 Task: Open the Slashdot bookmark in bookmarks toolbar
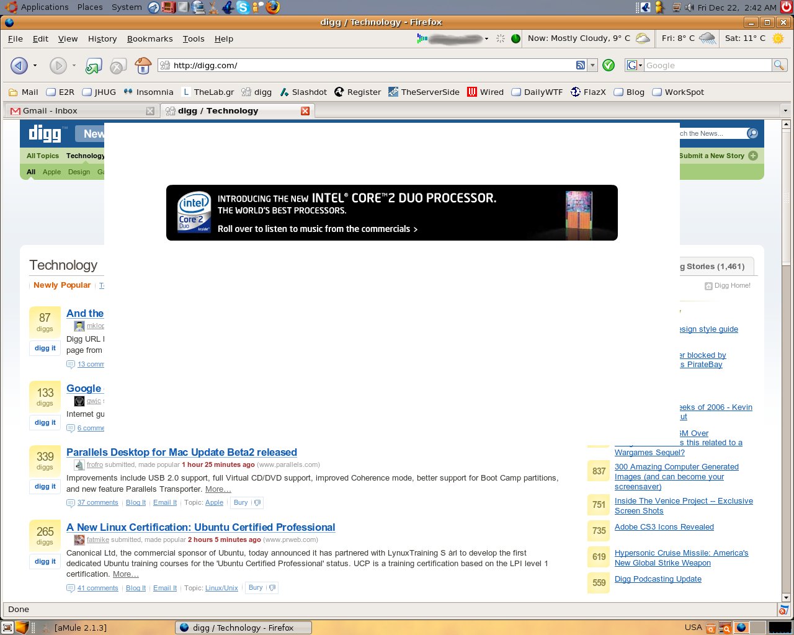(x=303, y=92)
